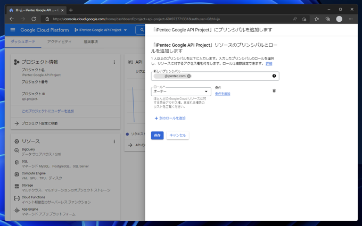Reload the page with the refresh icon
The width and height of the screenshot is (362, 226).
[x=34, y=19]
